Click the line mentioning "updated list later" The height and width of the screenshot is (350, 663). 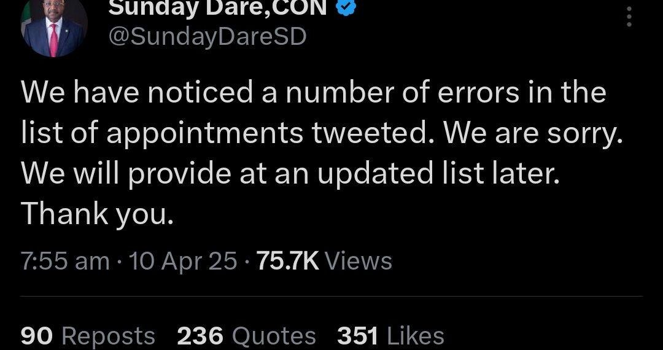[290, 174]
